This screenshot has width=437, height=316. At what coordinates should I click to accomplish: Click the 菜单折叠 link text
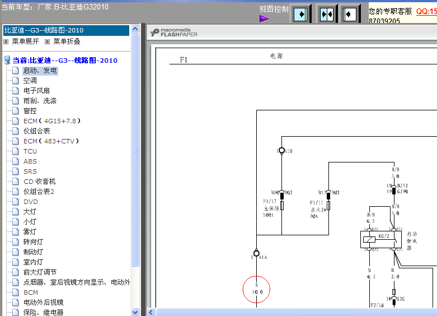[x=67, y=41]
